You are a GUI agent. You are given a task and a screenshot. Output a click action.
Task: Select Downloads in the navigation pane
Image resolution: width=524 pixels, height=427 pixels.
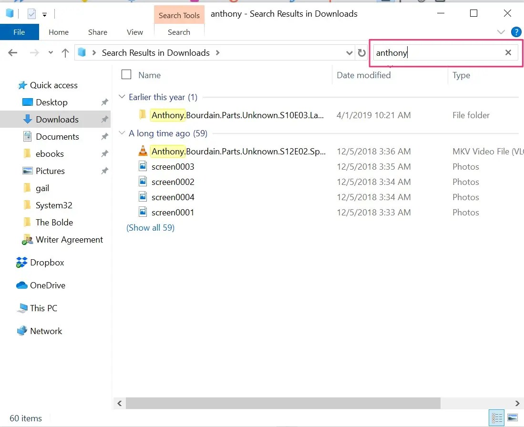click(x=57, y=119)
